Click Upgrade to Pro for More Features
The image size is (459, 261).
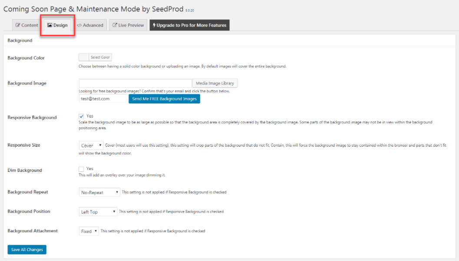[190, 25]
